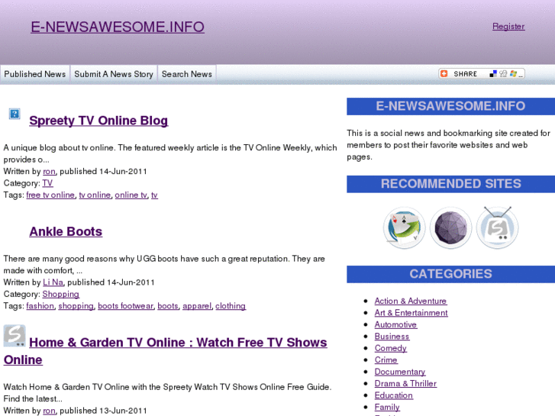Viewport: 555px width, 416px height.
Task: Click the Register link
Action: (x=508, y=26)
